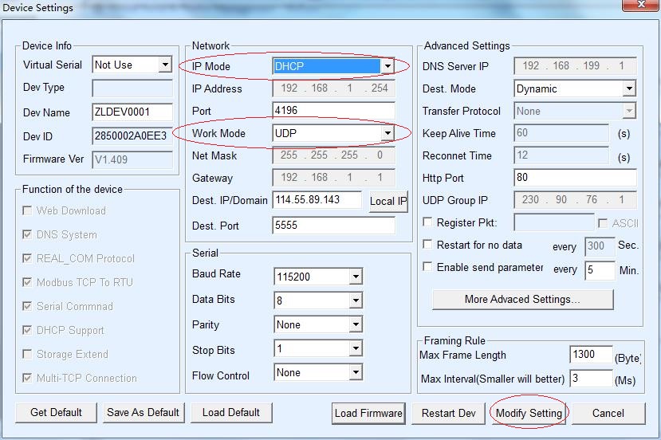Select the Dev Name text field
The height and width of the screenshot is (440, 661).
[x=132, y=112]
